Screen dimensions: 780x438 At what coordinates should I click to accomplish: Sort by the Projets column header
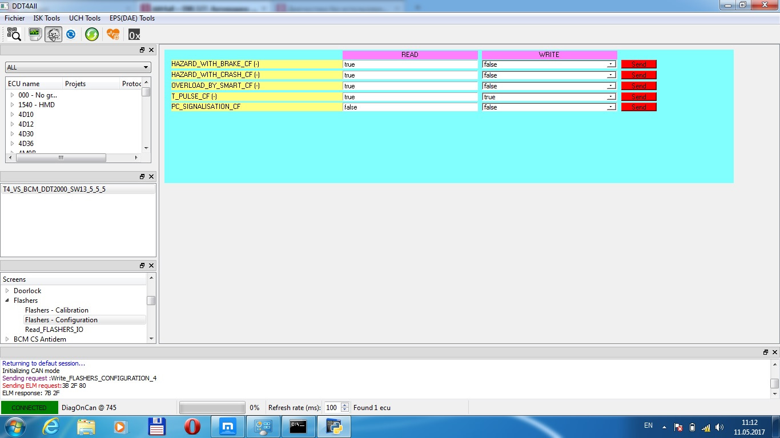pyautogui.click(x=91, y=84)
